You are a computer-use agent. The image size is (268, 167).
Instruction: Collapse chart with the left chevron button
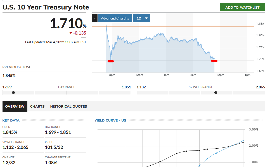pos(95,18)
